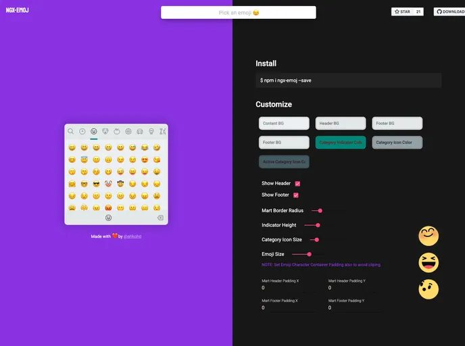Click the Indicator Height slider handle
The width and height of the screenshot is (465, 346).
(318, 225)
